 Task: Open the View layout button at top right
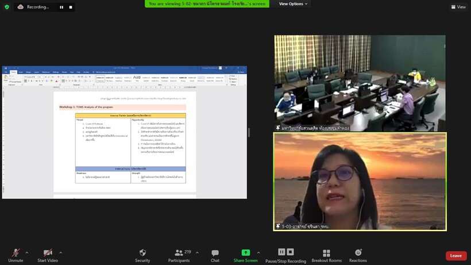[458, 6]
